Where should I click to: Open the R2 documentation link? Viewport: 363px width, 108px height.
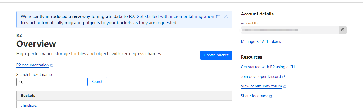[32, 65]
